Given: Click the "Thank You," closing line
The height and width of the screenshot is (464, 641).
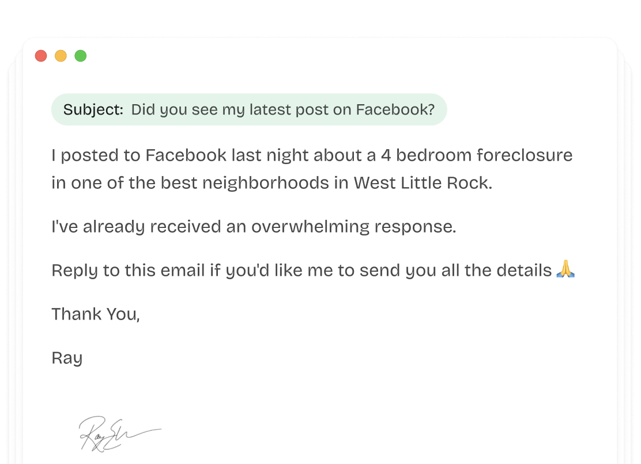Looking at the screenshot, I should tap(96, 314).
